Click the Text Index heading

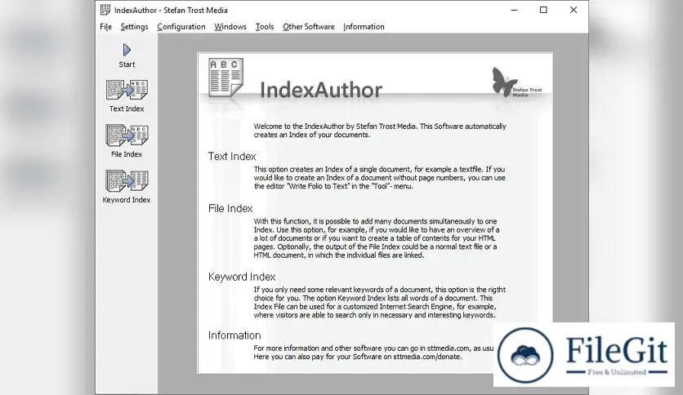[x=232, y=156]
